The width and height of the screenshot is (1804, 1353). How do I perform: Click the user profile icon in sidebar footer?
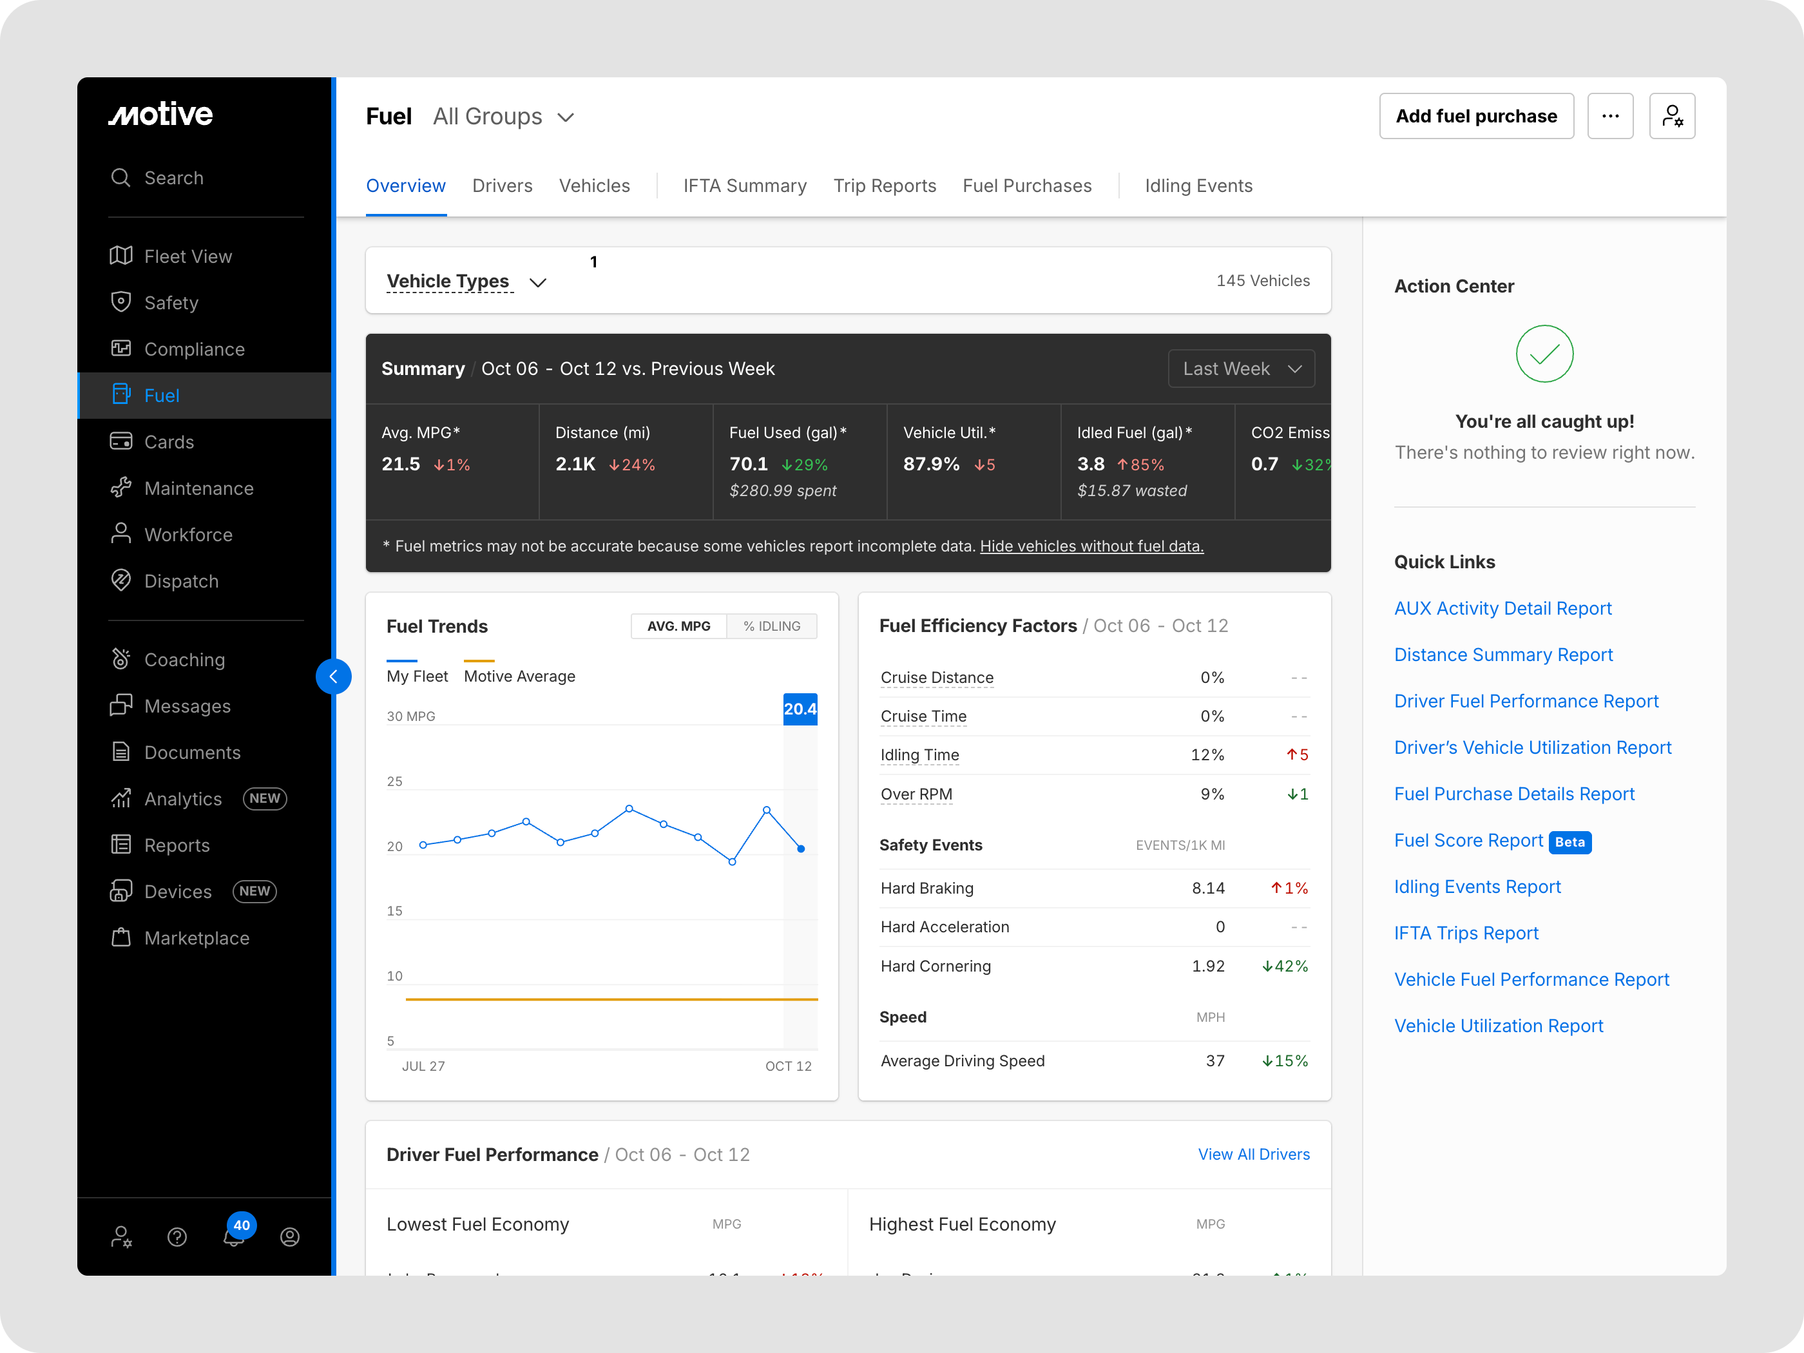[x=289, y=1237]
